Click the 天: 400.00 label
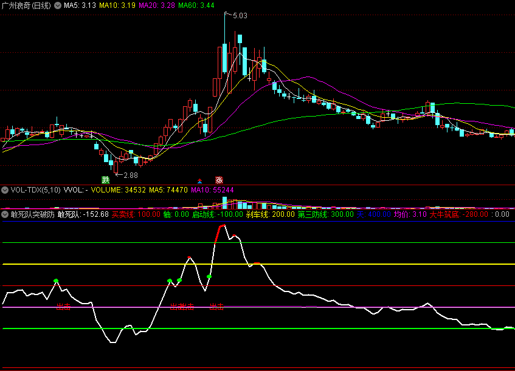The width and height of the screenshot is (515, 371). 374,214
